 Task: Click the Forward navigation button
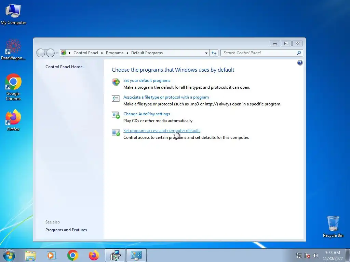click(50, 53)
